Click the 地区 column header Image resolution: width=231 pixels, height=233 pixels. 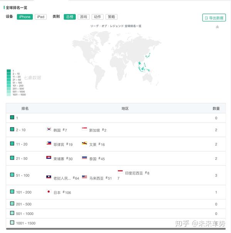click(125, 108)
